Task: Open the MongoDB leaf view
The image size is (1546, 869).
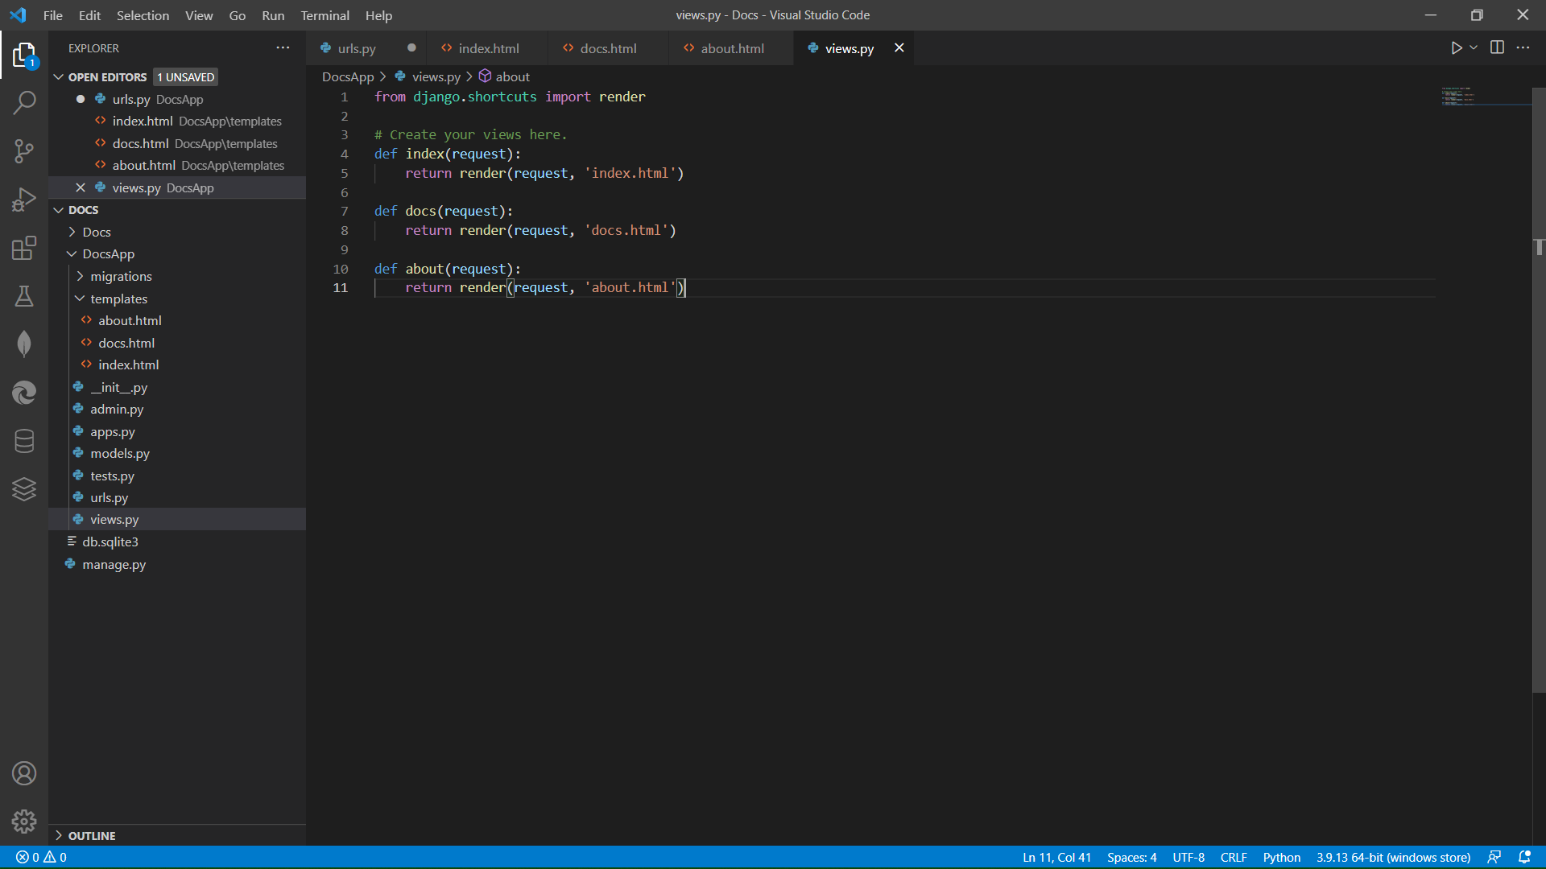Action: coord(24,344)
